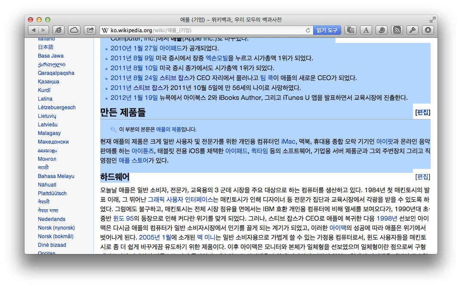Follow the 아이튠즈 link
The width and height of the screenshot is (462, 288).
tap(143, 151)
